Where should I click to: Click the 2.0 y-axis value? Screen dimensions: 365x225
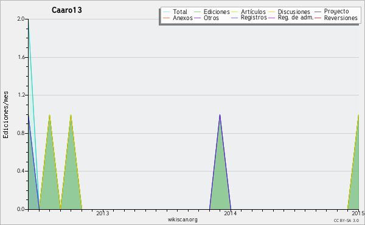tap(21, 19)
